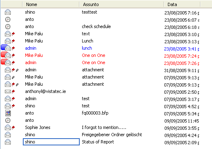This screenshot has height=149, width=212.
Task: Select the subject 'Status of Report'
Action: 98,142
